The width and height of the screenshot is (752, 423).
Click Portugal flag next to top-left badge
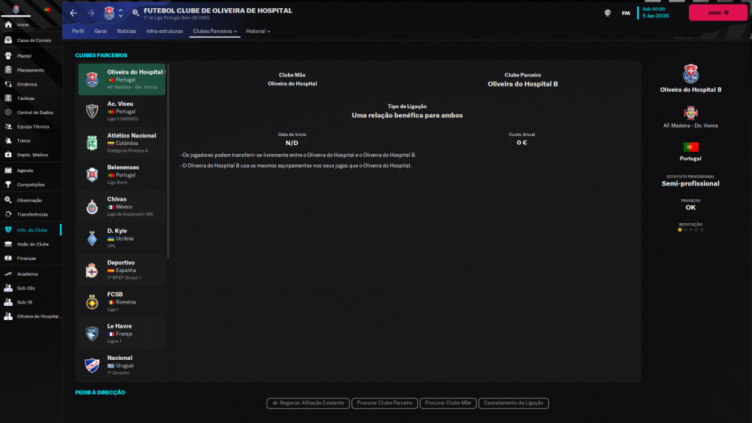[x=47, y=10]
